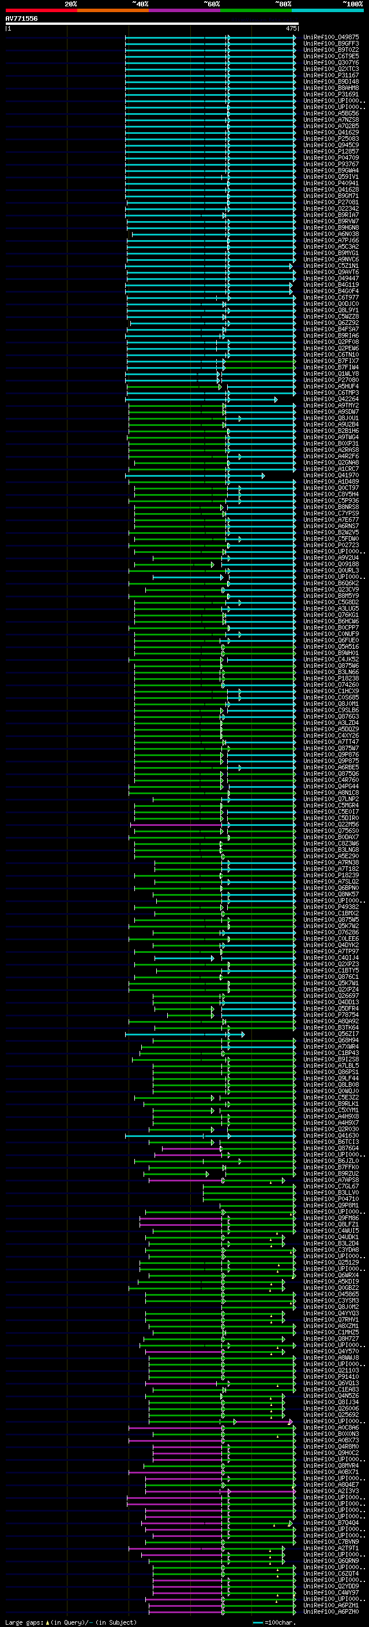Click the UniRef100_C5Z1N1 label
The image size is (369, 1627).
tap(331, 266)
